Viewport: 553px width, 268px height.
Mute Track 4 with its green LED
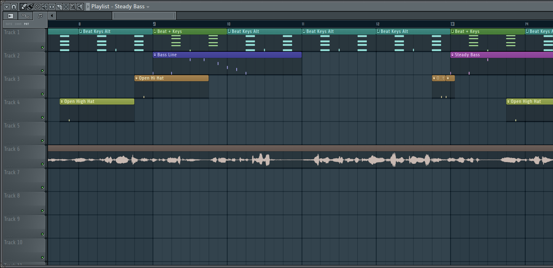click(42, 118)
